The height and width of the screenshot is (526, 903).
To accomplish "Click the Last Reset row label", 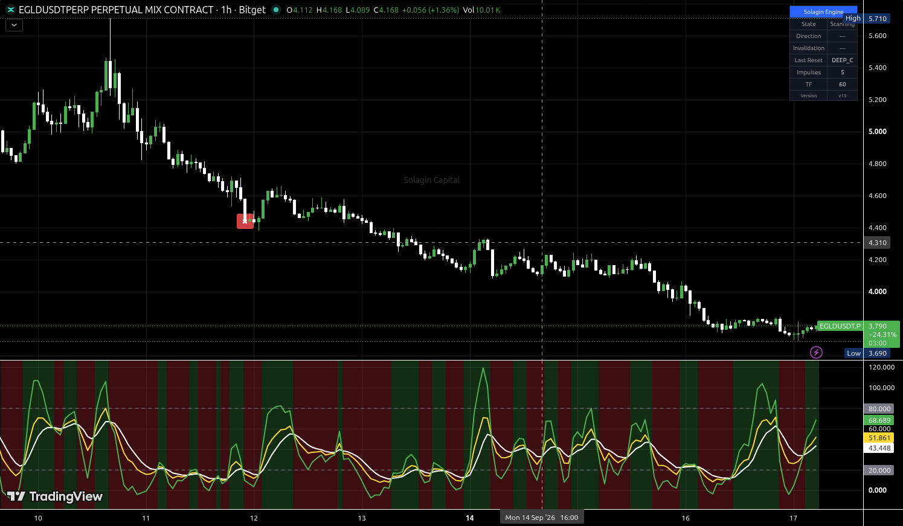I will 809,60.
